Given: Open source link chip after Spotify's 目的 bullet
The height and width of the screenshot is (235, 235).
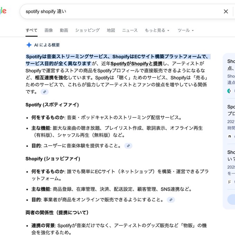Looking at the screenshot, I should pyautogui.click(x=128, y=146).
